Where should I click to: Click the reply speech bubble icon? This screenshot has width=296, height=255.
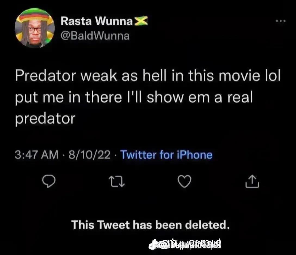point(49,181)
